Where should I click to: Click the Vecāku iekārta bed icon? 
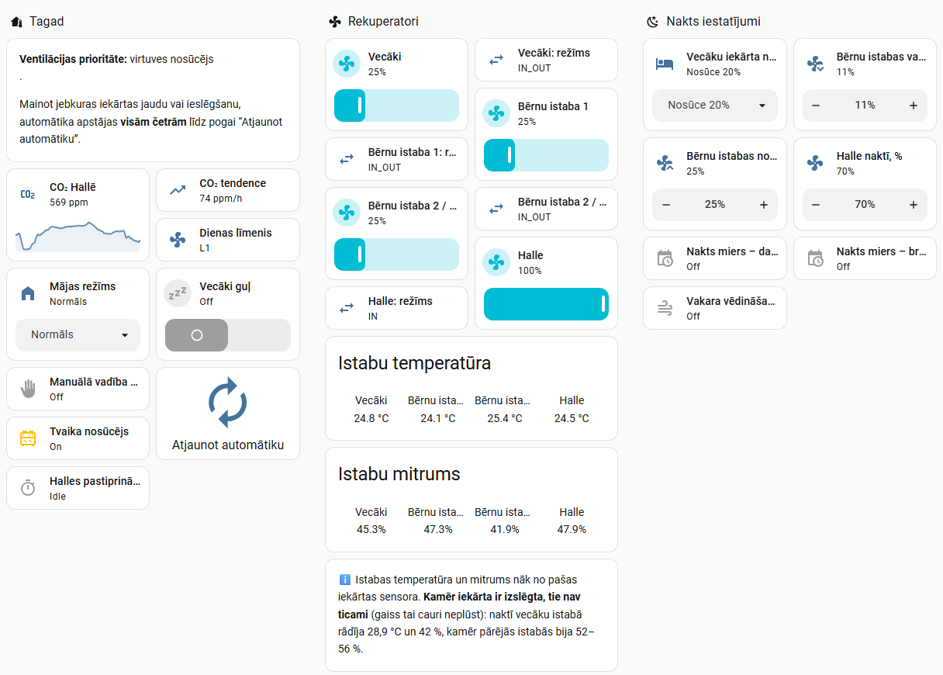(x=665, y=64)
